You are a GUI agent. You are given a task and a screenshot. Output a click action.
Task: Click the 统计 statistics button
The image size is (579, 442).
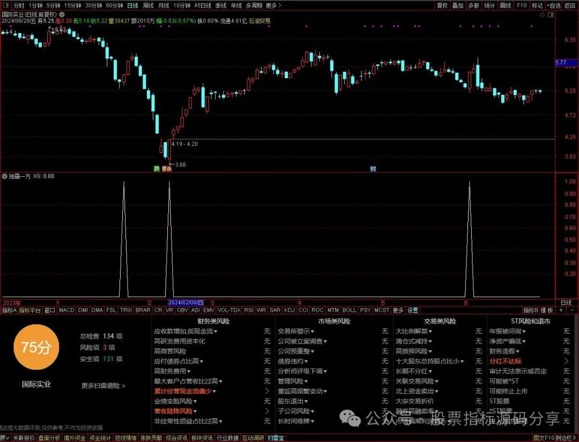(489, 5)
